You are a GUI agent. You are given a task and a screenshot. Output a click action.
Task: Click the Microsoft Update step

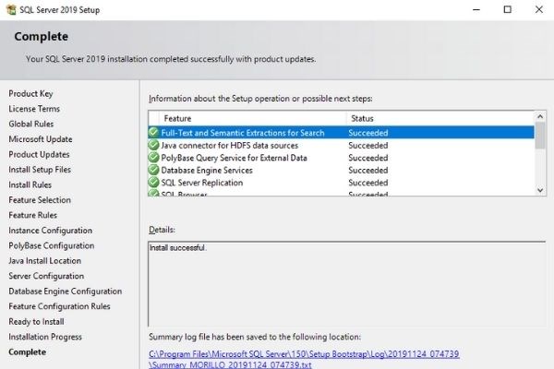pos(41,139)
